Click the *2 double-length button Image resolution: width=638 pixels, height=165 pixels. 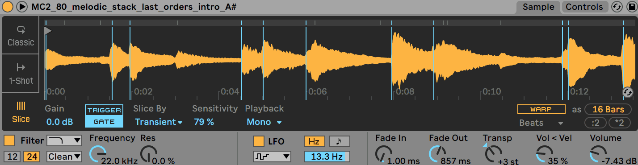619,123
